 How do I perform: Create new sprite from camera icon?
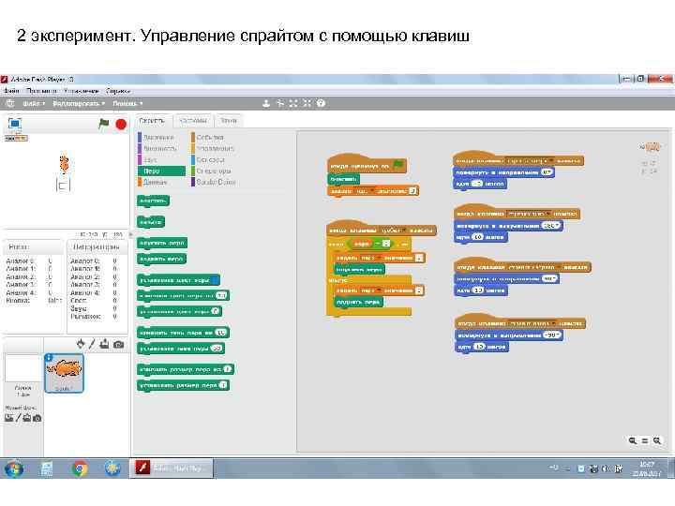(118, 344)
